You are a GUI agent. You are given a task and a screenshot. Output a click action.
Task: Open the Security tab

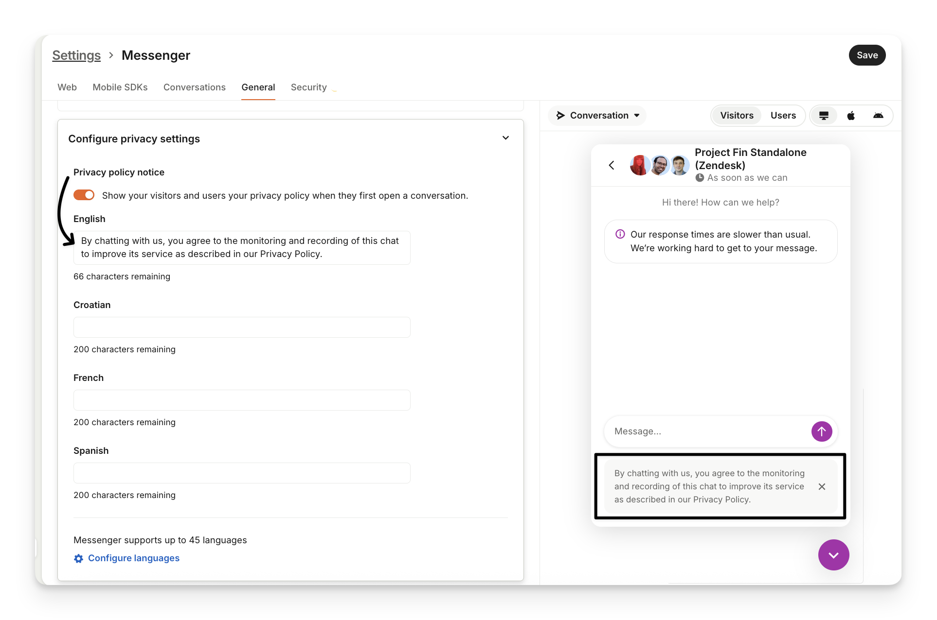[x=308, y=87]
